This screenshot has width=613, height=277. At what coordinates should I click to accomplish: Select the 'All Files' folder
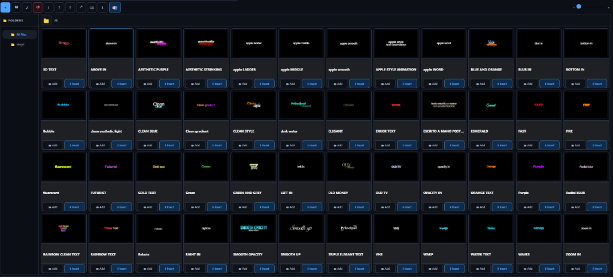click(x=20, y=35)
